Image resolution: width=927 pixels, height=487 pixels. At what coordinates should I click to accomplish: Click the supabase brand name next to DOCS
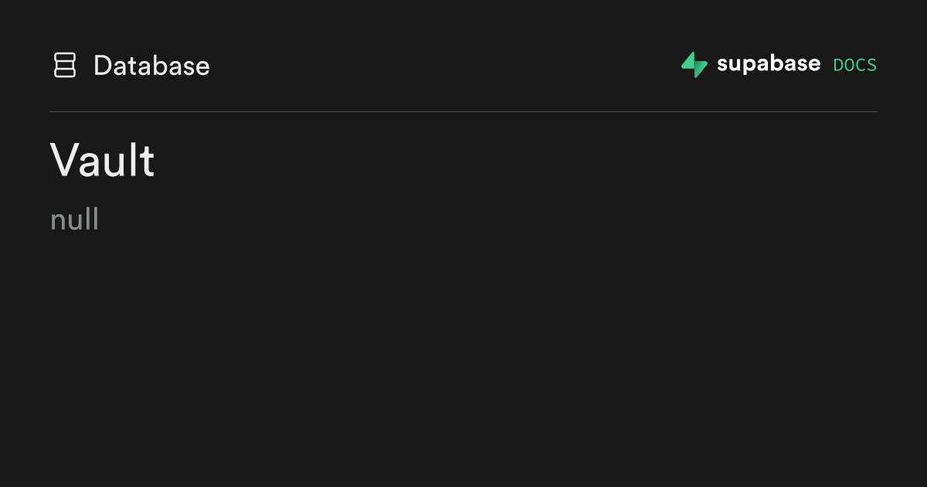pyautogui.click(x=769, y=64)
